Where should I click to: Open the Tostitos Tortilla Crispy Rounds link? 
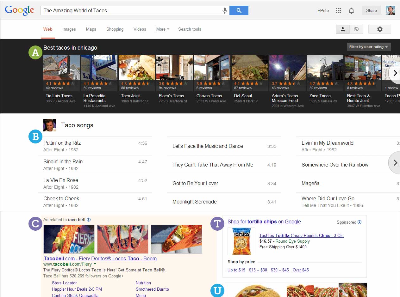tap(302, 235)
